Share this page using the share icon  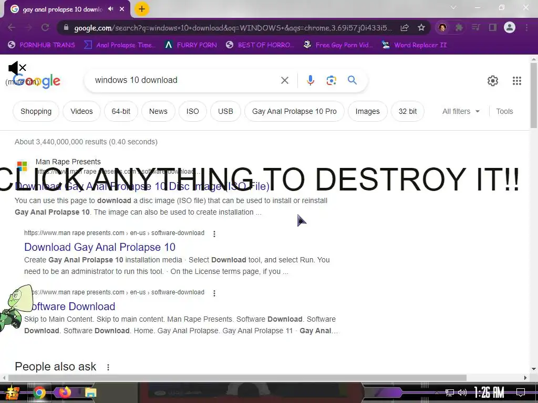[x=405, y=27]
